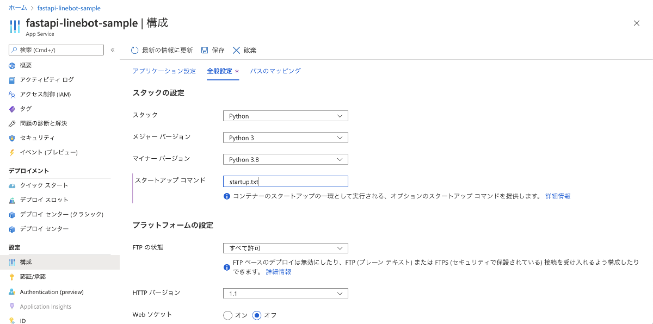This screenshot has height=324, width=653.
Task: Click the 破棄 button label
Action: pyautogui.click(x=250, y=50)
